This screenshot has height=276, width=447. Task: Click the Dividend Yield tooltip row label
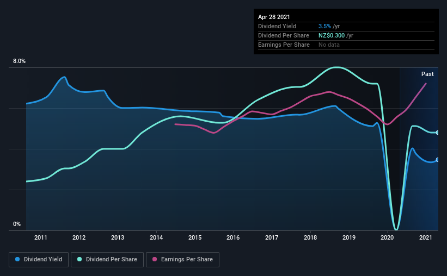coord(277,26)
